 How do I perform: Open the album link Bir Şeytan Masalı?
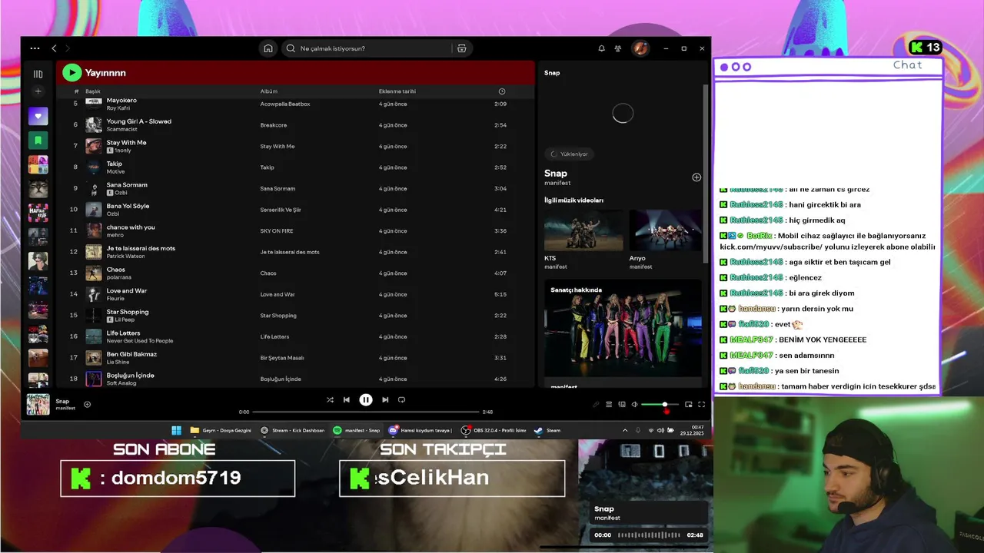coord(282,358)
